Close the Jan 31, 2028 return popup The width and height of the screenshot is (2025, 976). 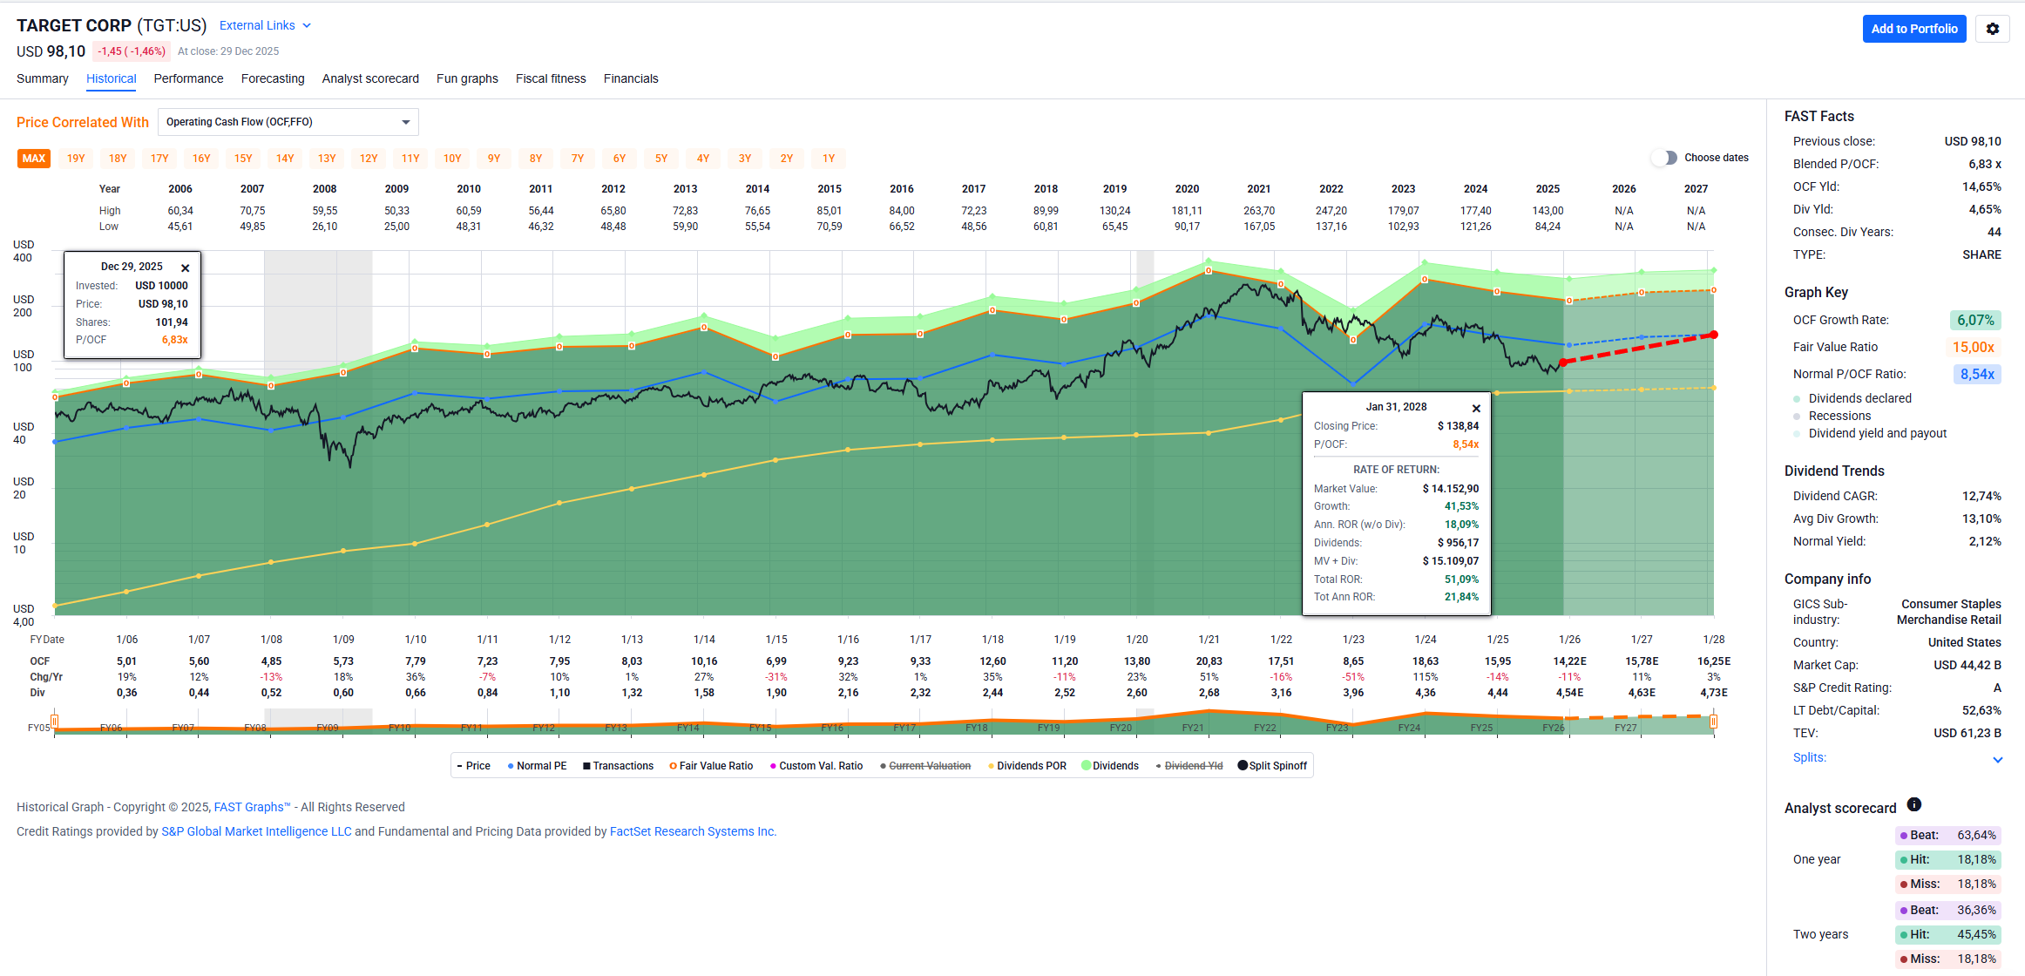coord(1476,409)
